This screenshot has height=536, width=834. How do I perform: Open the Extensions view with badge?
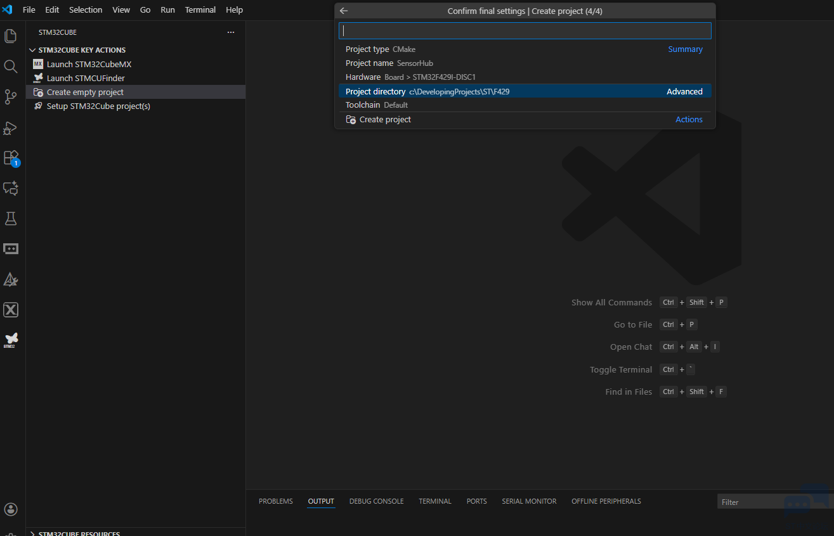pos(11,158)
